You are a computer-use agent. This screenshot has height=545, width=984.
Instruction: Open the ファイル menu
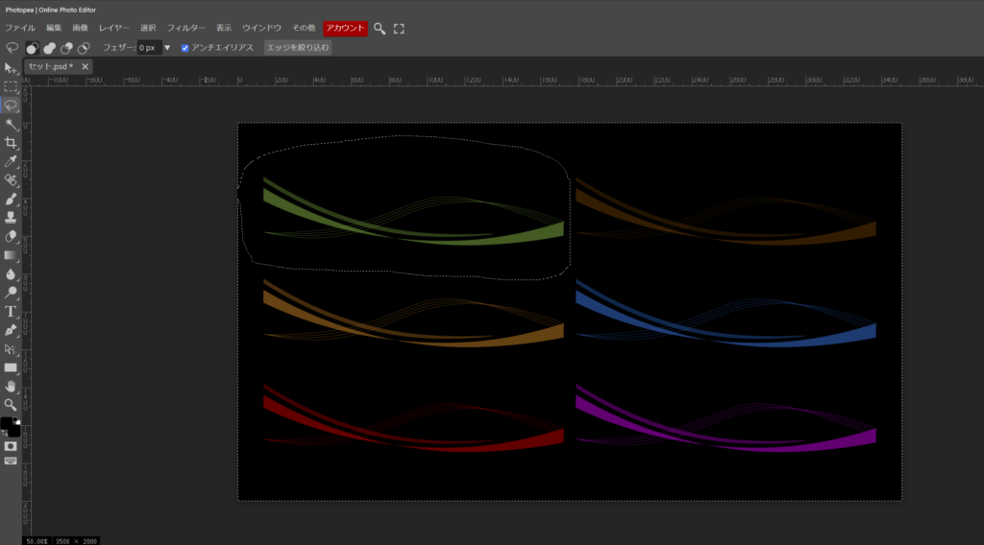coord(20,29)
